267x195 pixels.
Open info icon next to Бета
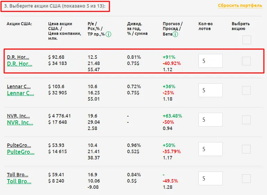click(x=175, y=34)
